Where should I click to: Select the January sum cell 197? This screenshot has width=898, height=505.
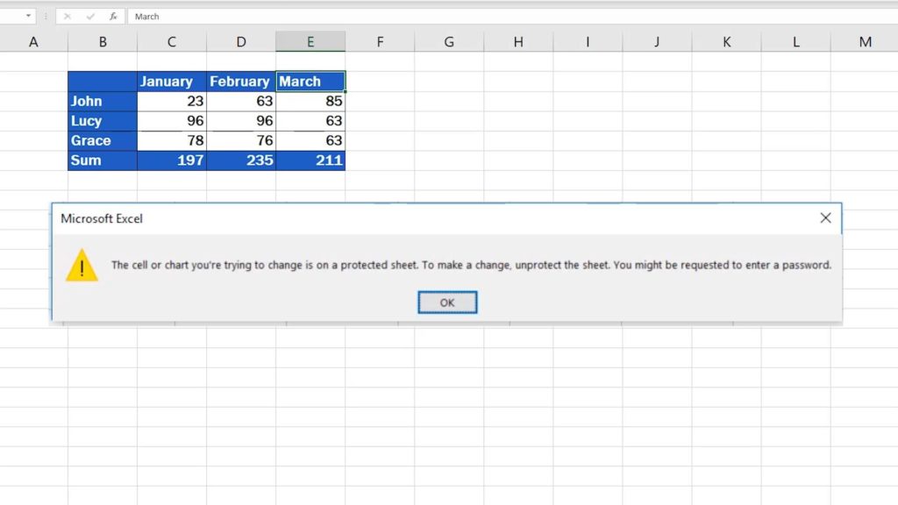click(x=172, y=160)
